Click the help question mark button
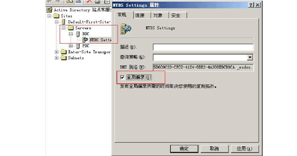Screen dimensions: 297x156 point(251,5)
